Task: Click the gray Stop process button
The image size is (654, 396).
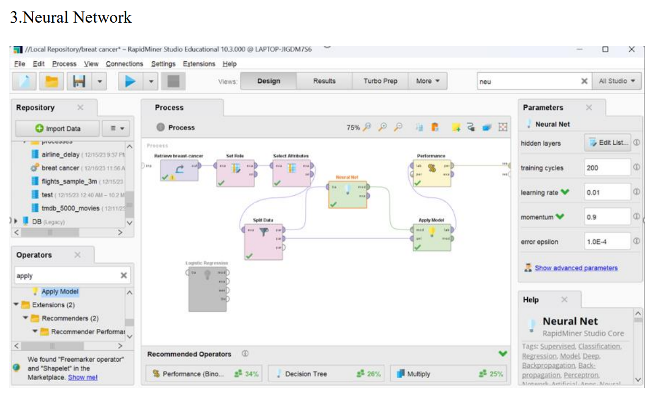Action: [x=173, y=81]
